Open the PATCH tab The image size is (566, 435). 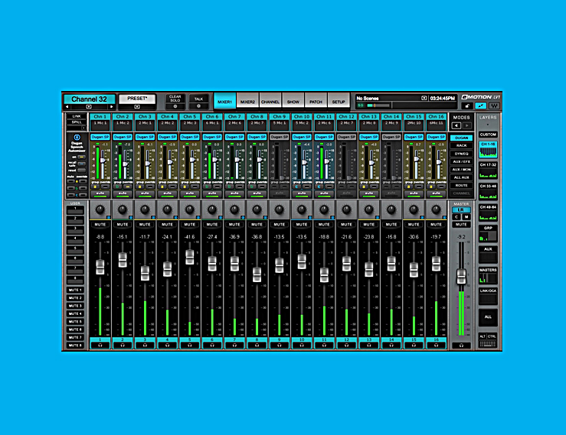coord(316,102)
